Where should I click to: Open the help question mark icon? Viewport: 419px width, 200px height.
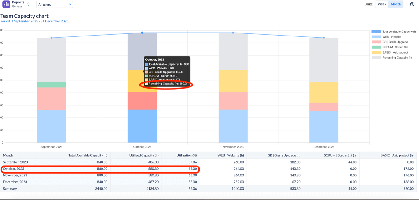point(412,4)
